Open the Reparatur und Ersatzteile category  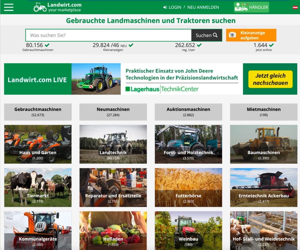(113, 187)
